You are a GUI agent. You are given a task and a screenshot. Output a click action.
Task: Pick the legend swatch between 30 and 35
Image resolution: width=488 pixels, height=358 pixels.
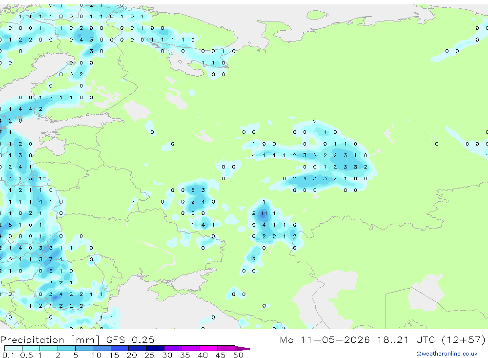coord(173,348)
